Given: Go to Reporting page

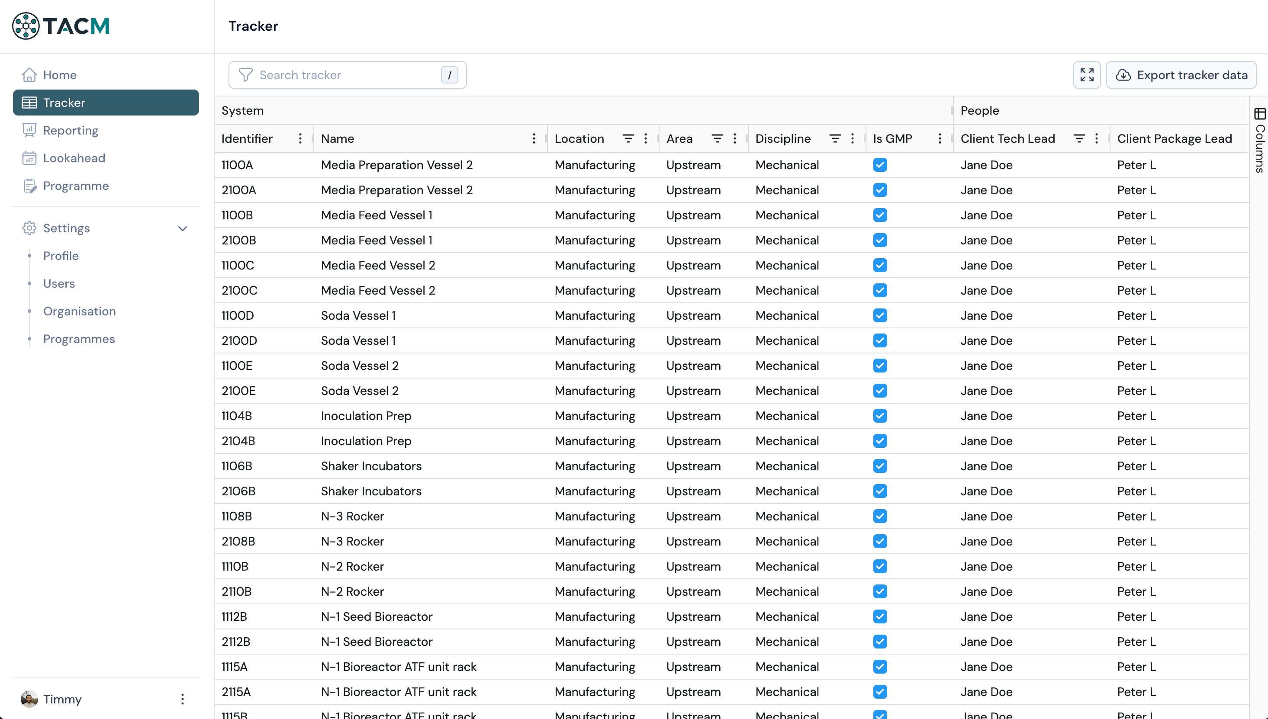Looking at the screenshot, I should pyautogui.click(x=70, y=130).
